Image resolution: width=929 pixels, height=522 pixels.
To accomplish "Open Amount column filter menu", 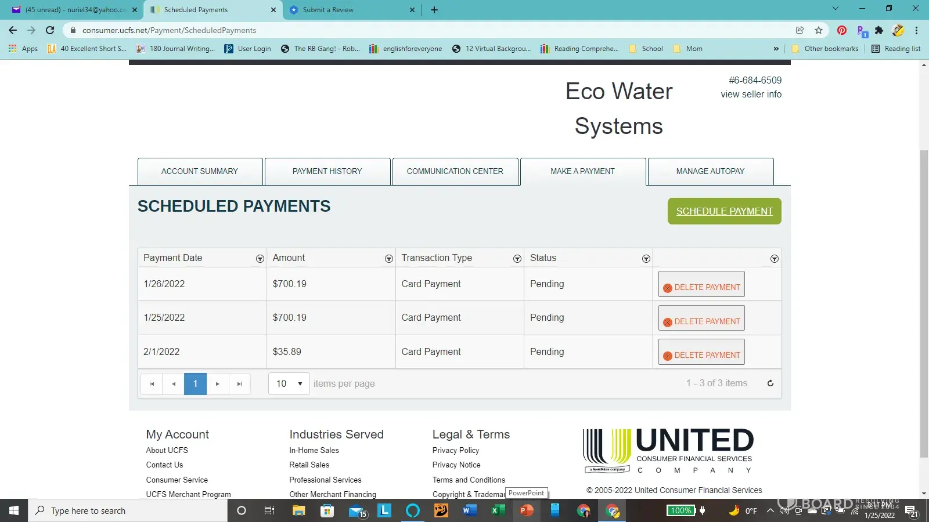I will pos(389,259).
